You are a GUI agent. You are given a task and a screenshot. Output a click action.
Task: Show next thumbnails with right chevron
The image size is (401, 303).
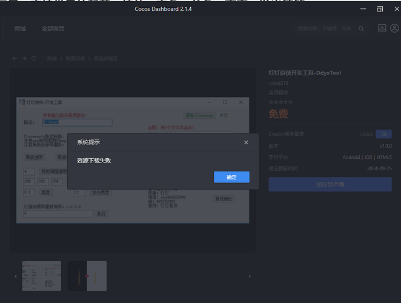click(250, 276)
